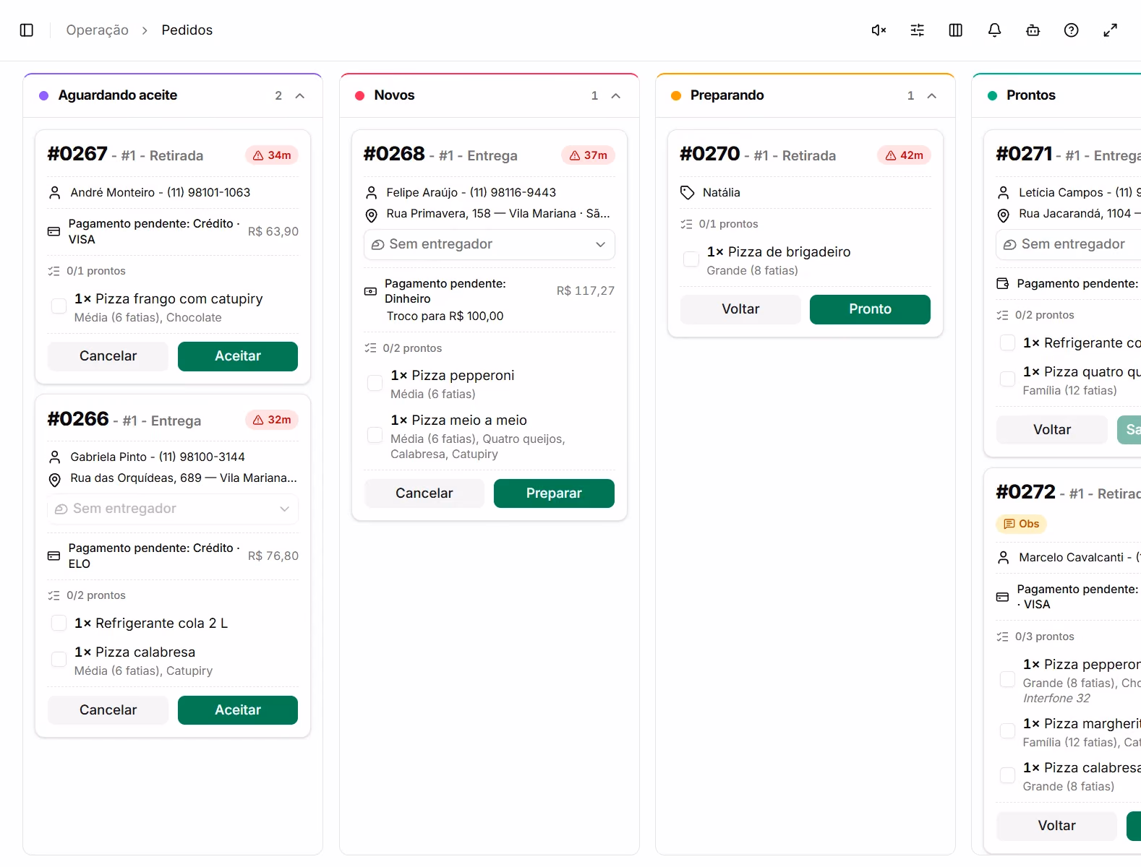Toggle the sidebar panel icon
The height and width of the screenshot is (867, 1141).
click(x=27, y=30)
